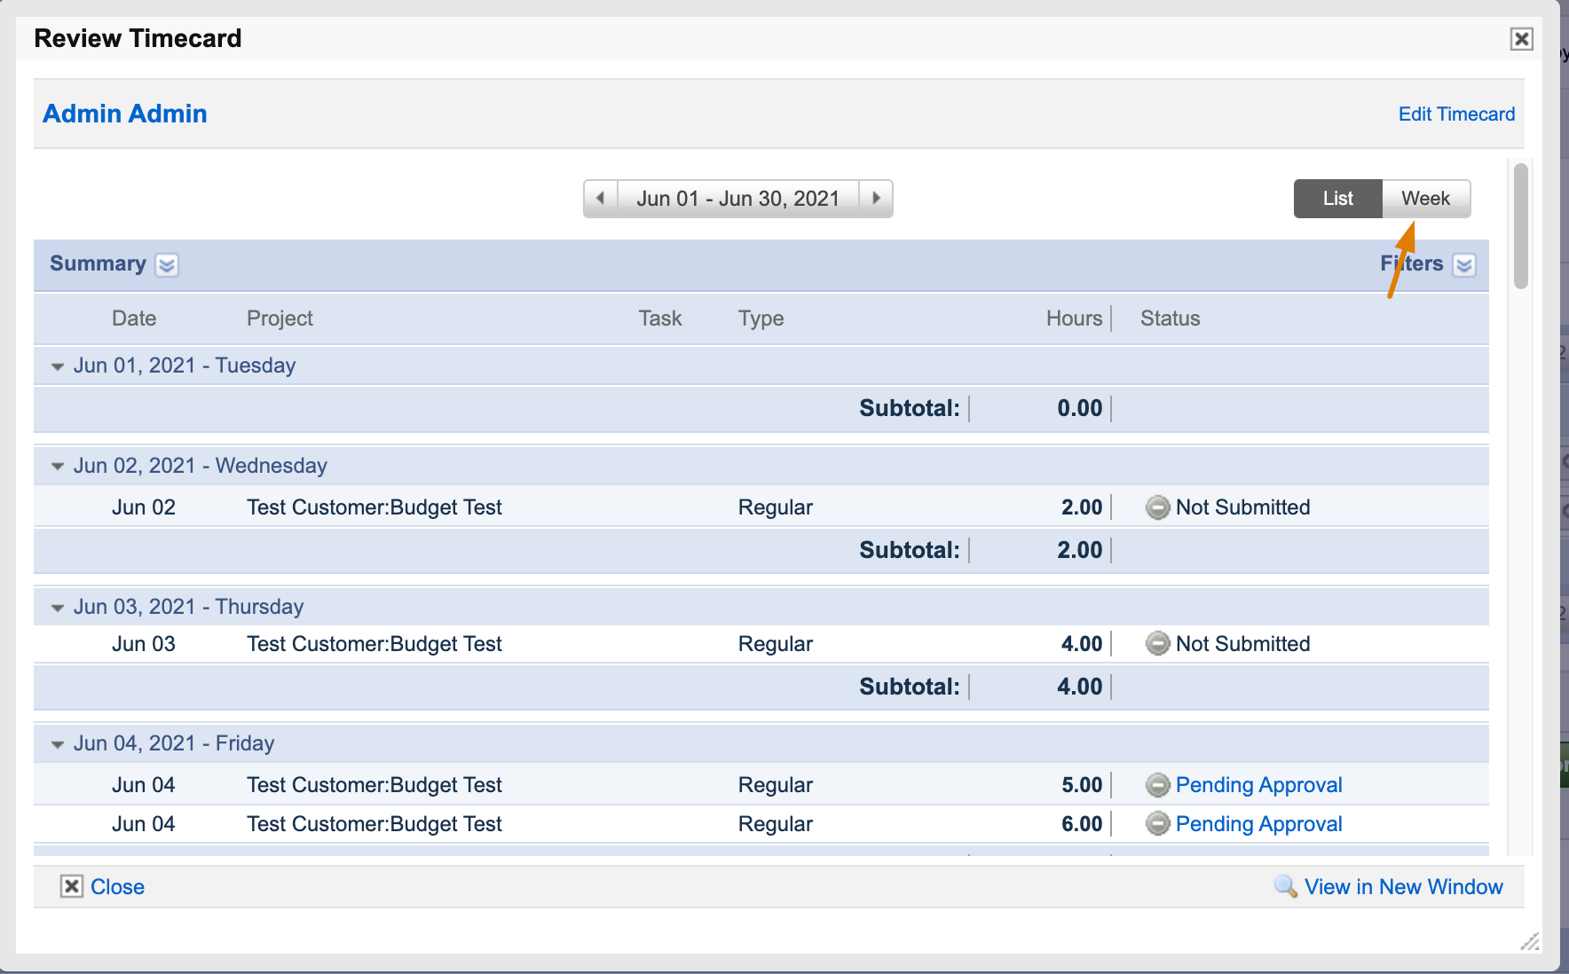Click Test Customer:Budget Test in 5.00 hours row
Screen dimensions: 1569x974
coord(375,785)
